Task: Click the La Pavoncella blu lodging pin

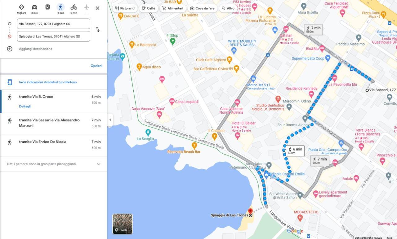Action: (x=334, y=78)
